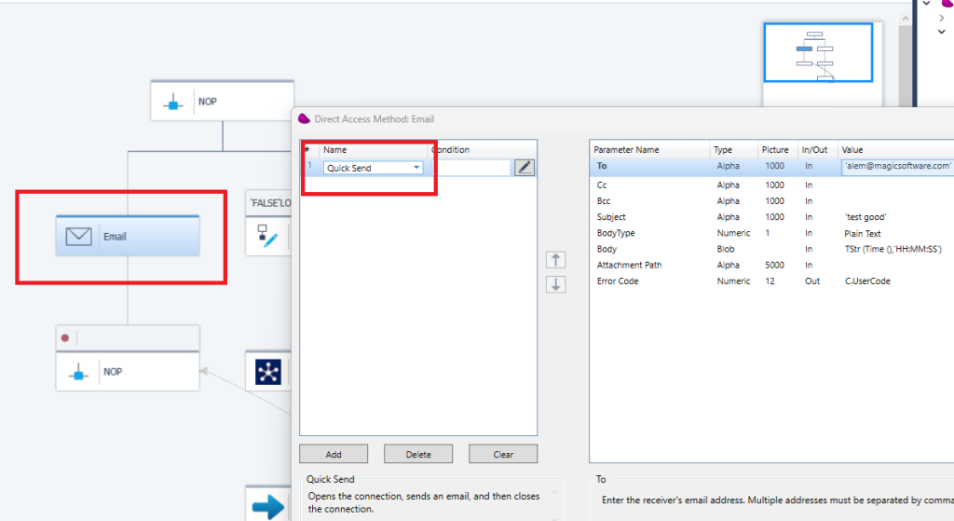Click the Add button
Image resolution: width=954 pixels, height=521 pixels.
point(334,455)
